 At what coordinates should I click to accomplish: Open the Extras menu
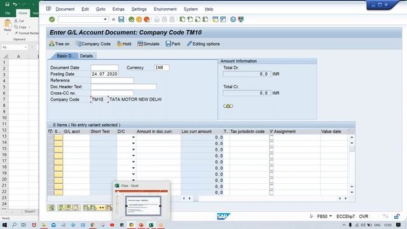pos(118,9)
